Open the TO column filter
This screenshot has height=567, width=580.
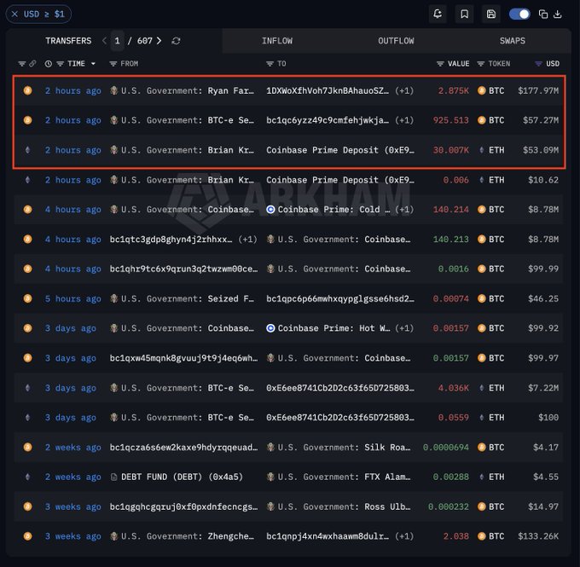pyautogui.click(x=270, y=64)
